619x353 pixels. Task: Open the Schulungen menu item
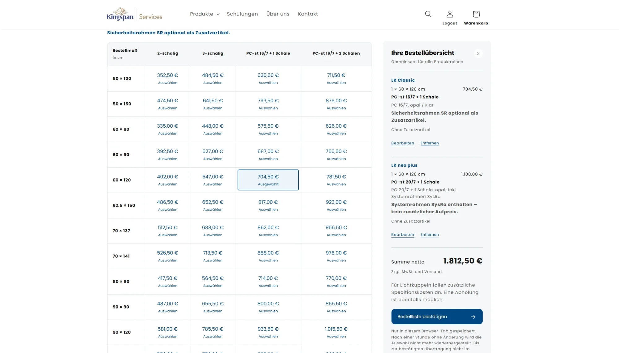coord(242,14)
